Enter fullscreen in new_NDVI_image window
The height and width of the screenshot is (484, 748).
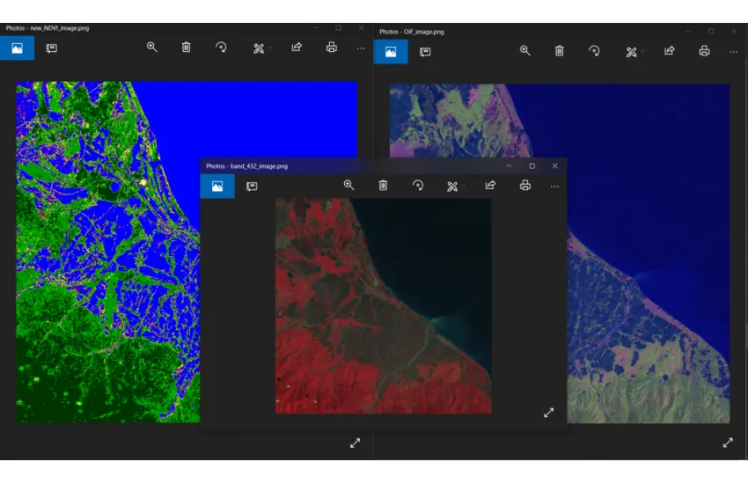pyautogui.click(x=355, y=444)
